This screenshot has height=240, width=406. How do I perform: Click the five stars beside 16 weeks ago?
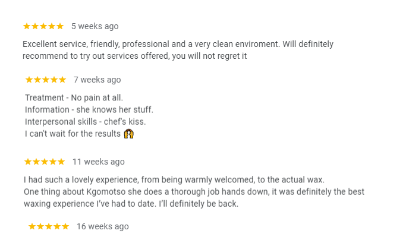click(x=49, y=226)
